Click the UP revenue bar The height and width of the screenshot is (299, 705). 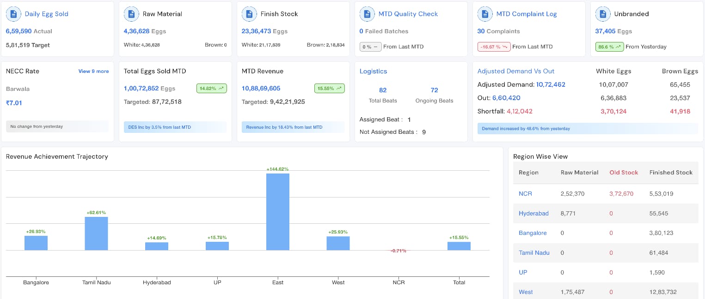point(217,246)
